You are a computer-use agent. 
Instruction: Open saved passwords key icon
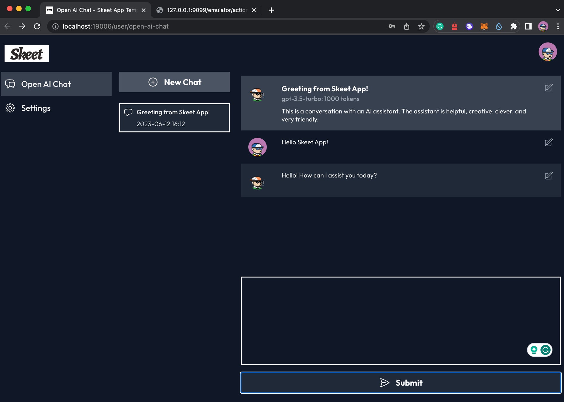392,27
